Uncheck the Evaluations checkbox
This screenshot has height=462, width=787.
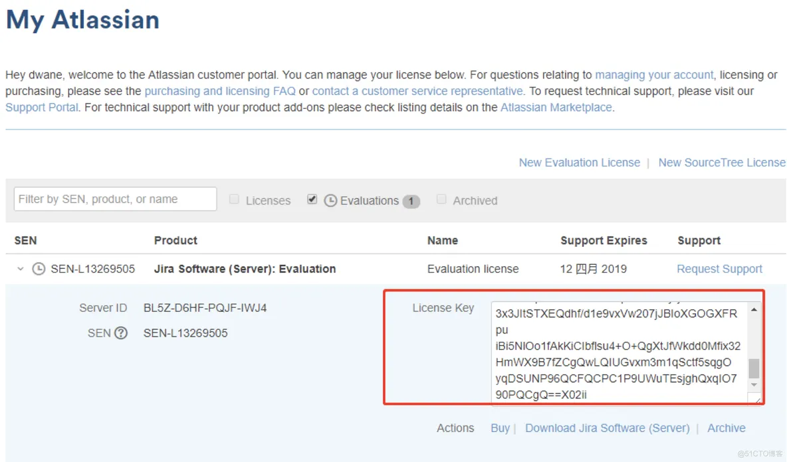(312, 199)
